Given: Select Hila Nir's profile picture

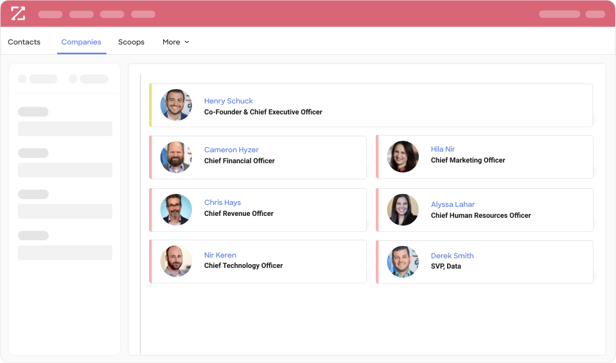Looking at the screenshot, I should pyautogui.click(x=403, y=157).
